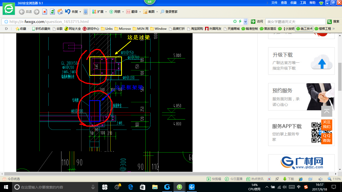The height and width of the screenshot is (192, 342).
Task: Open the 查看 menu
Action: tap(284, 2)
